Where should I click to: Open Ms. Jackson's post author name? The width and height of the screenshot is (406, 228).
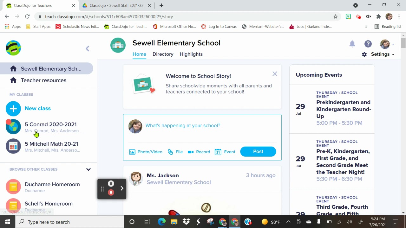coord(163,175)
